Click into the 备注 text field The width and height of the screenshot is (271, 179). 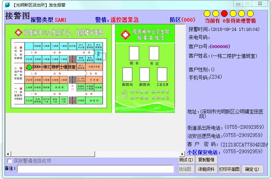96,169
